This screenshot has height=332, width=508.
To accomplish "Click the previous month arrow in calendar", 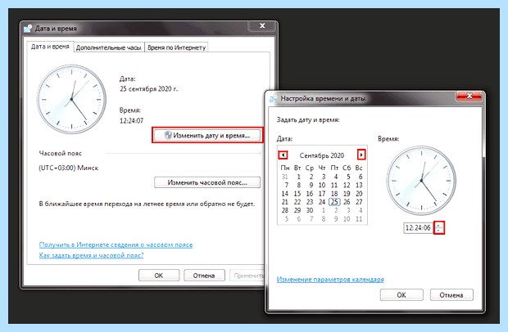I will pyautogui.click(x=283, y=155).
